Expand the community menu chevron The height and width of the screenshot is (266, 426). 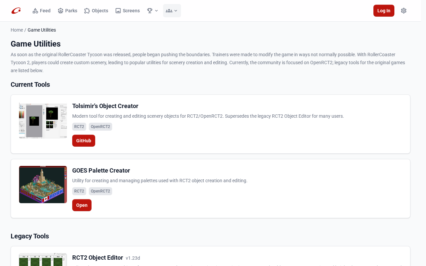coord(176,11)
